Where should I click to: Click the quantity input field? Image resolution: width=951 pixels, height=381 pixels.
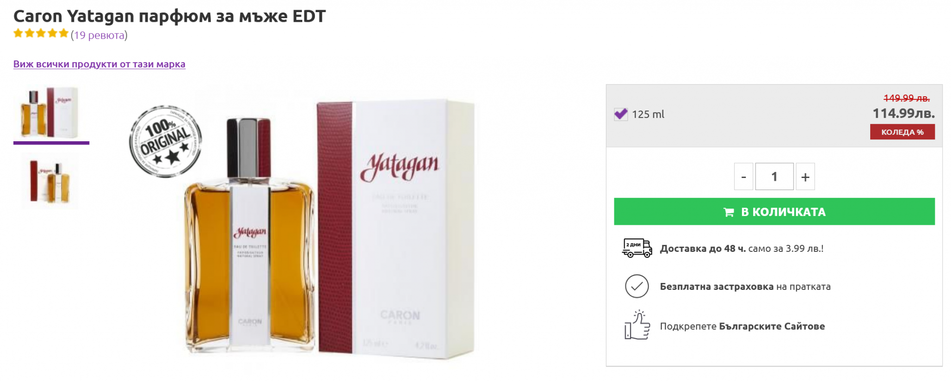(774, 177)
